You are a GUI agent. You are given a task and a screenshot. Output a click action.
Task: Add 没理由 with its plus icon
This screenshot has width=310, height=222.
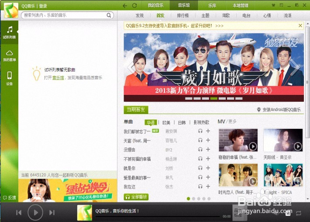208,149
